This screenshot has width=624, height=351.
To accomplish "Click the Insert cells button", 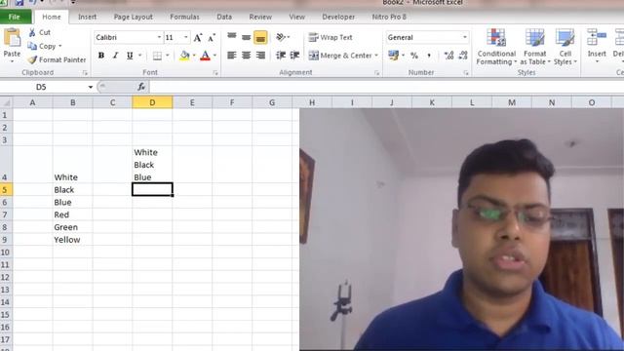I will click(x=597, y=46).
